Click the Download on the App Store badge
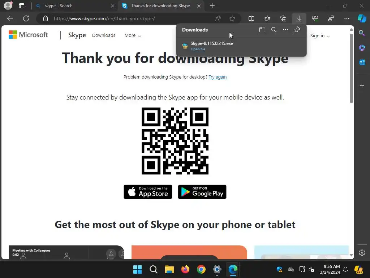 click(148, 192)
